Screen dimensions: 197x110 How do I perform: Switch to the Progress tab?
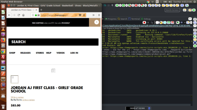pos(111,19)
